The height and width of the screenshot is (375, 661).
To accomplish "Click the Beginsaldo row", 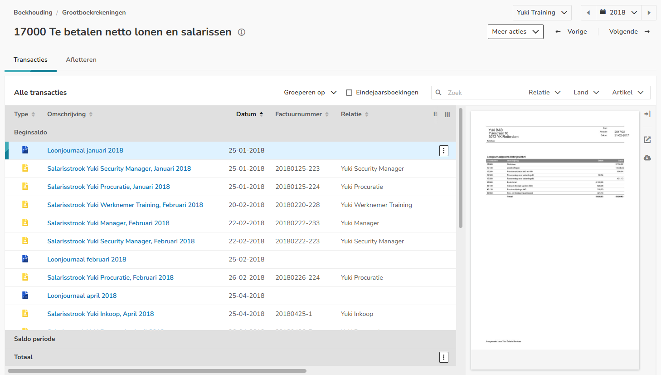I will (x=230, y=133).
